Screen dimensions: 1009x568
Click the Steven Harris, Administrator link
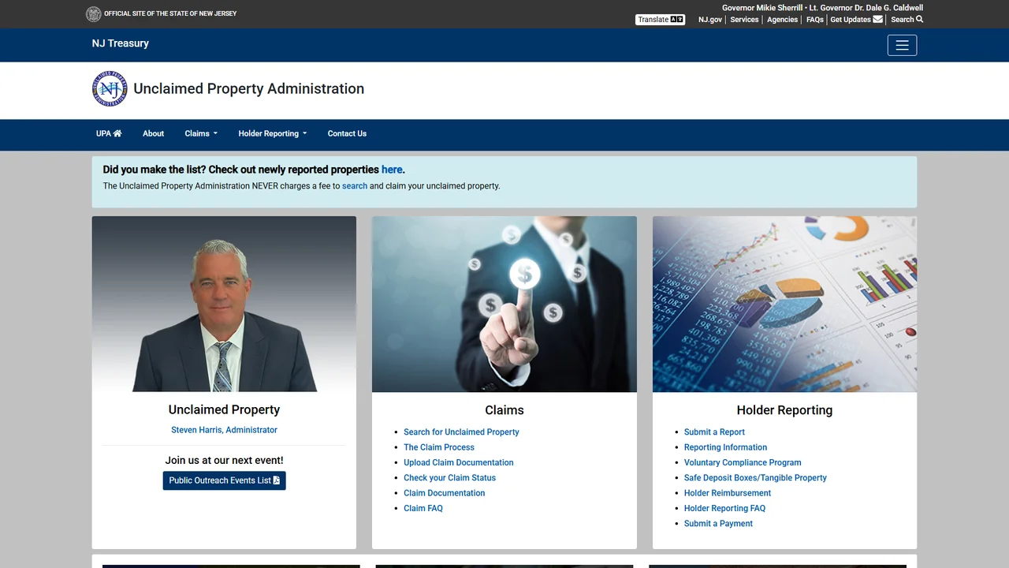point(224,430)
